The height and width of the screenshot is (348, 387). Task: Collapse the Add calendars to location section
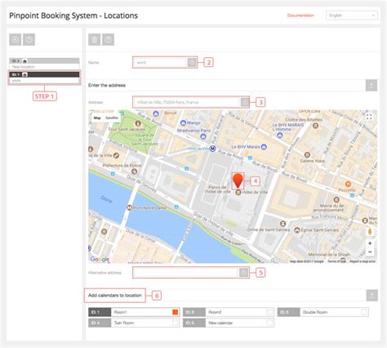coord(372,295)
